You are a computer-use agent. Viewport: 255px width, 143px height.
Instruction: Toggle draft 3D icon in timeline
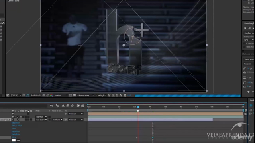tap(57, 106)
